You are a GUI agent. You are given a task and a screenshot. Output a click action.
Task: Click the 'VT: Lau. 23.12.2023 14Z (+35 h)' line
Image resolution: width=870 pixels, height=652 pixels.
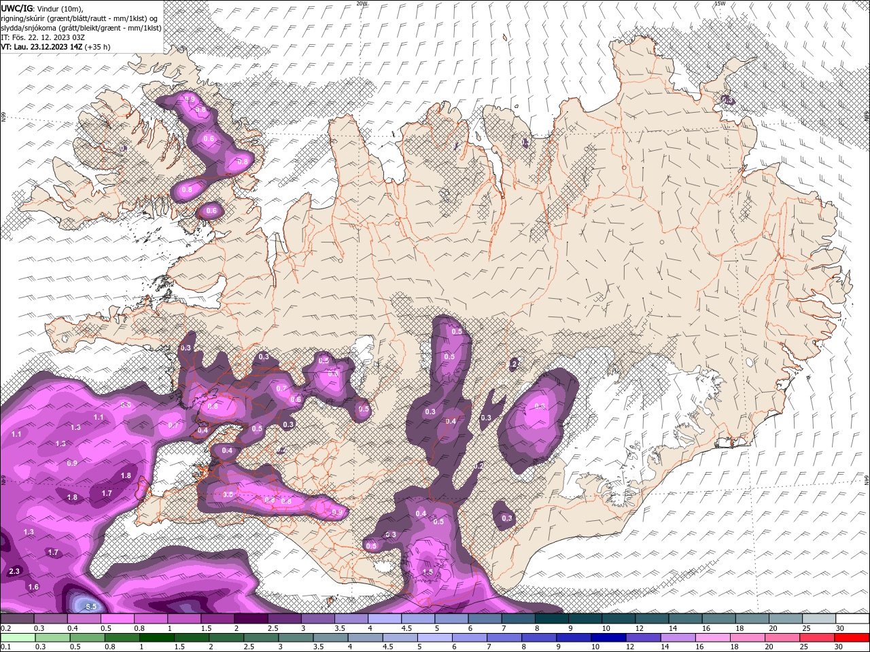[x=56, y=47]
